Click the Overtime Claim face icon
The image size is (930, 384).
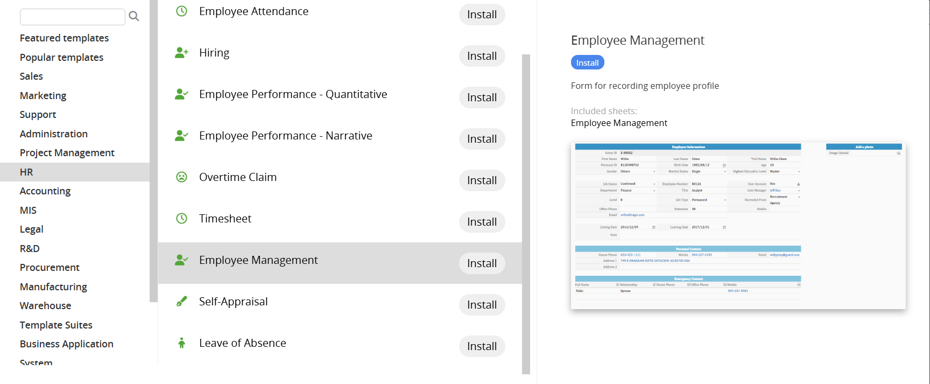click(x=182, y=177)
